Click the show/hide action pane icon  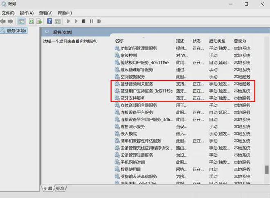click(x=58, y=21)
